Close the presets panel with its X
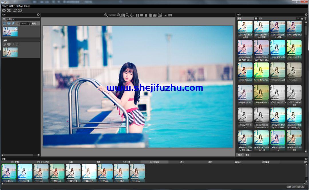 coord(306,15)
